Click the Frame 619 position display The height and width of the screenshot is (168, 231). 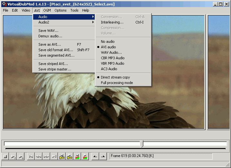coord(161,156)
